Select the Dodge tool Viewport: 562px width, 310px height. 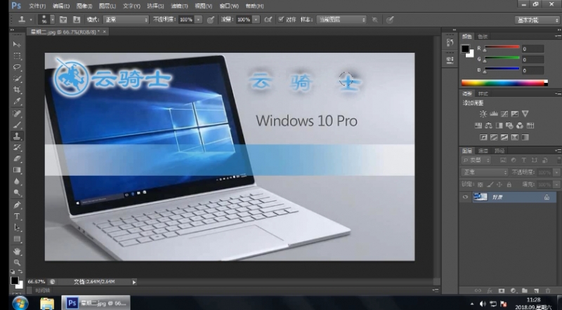pyautogui.click(x=17, y=193)
